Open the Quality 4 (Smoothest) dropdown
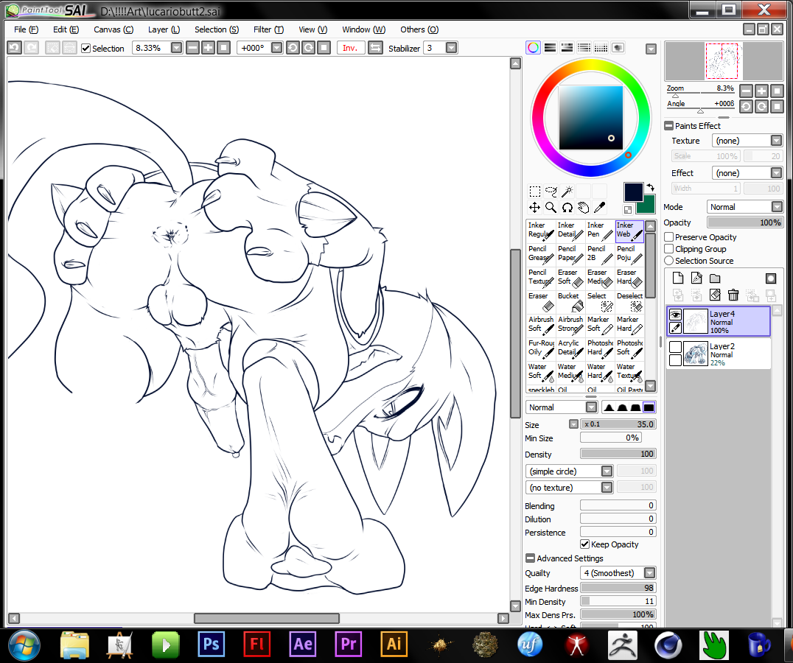 click(x=650, y=573)
